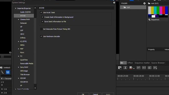Close the FOLDER panel with the X icon

tap(144, 3)
